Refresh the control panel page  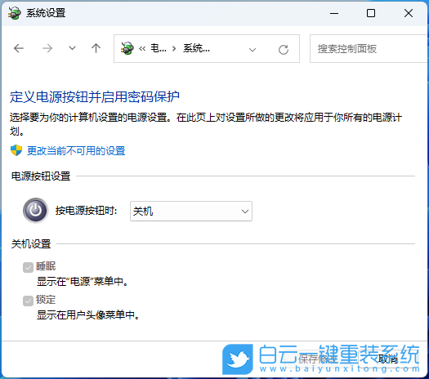(284, 50)
